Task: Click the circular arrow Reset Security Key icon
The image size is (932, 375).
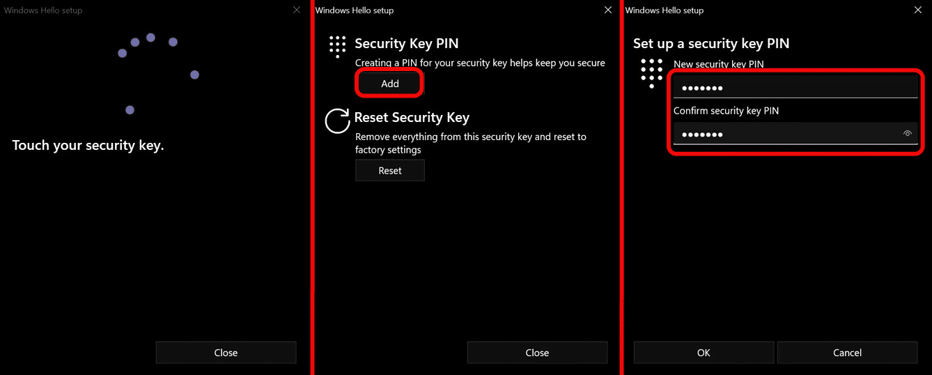Action: tap(337, 121)
